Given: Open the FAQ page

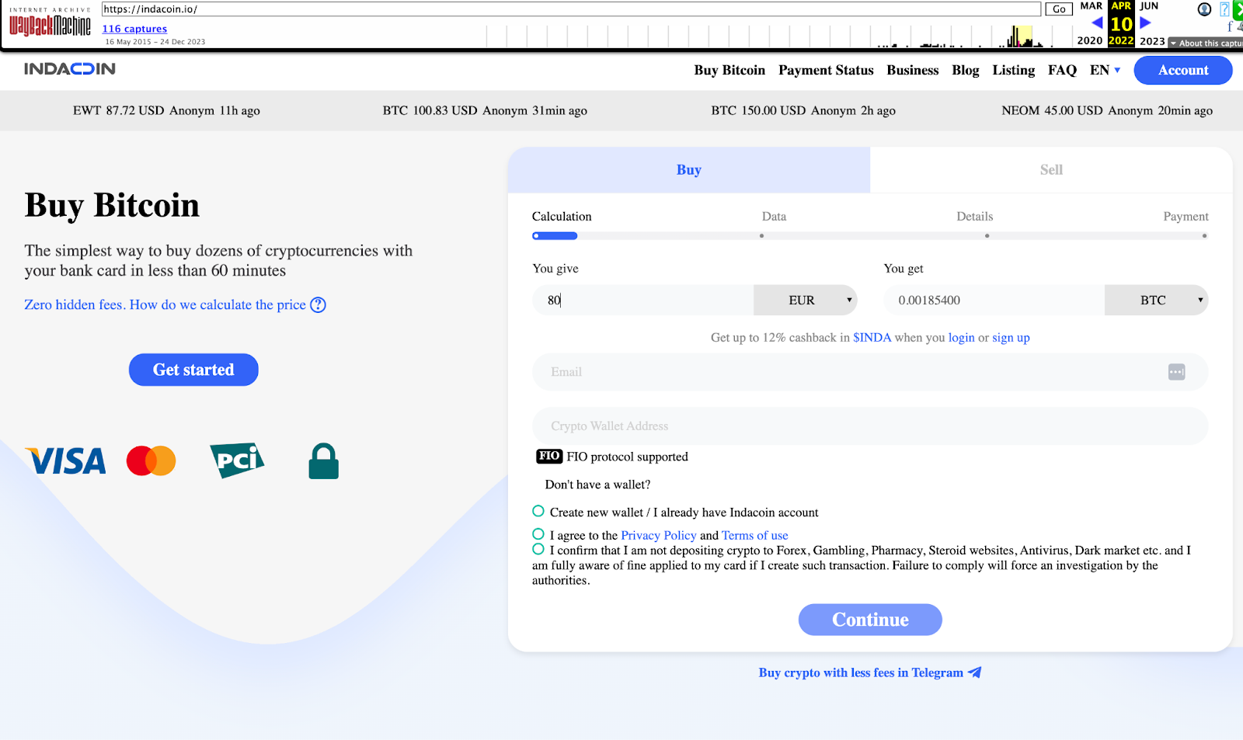Looking at the screenshot, I should [1062, 70].
